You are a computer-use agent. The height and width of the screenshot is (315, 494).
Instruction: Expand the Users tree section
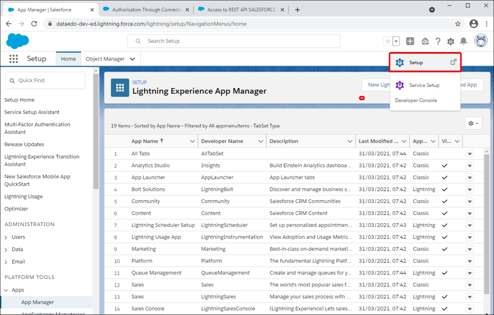click(x=6, y=237)
